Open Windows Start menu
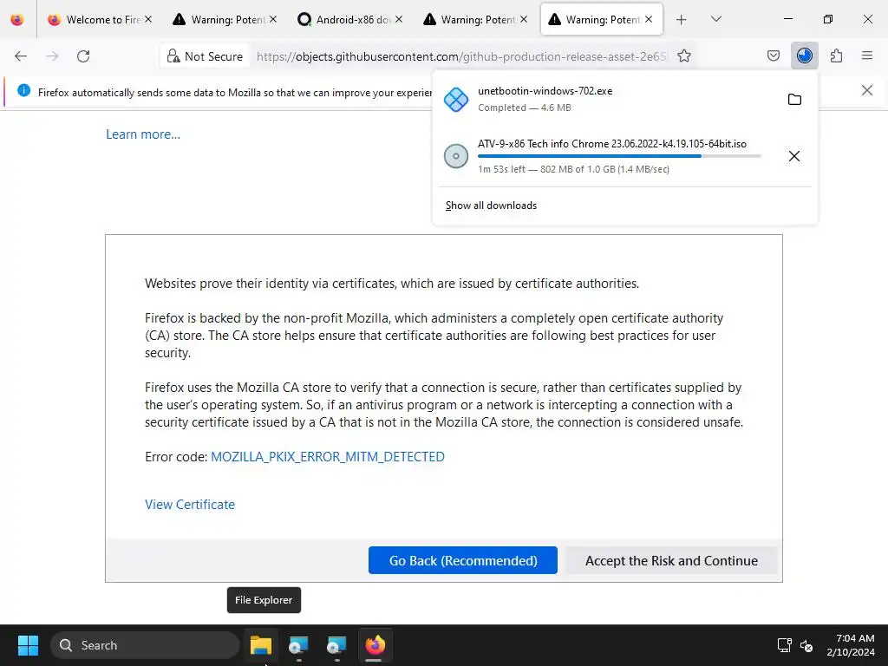 point(28,645)
